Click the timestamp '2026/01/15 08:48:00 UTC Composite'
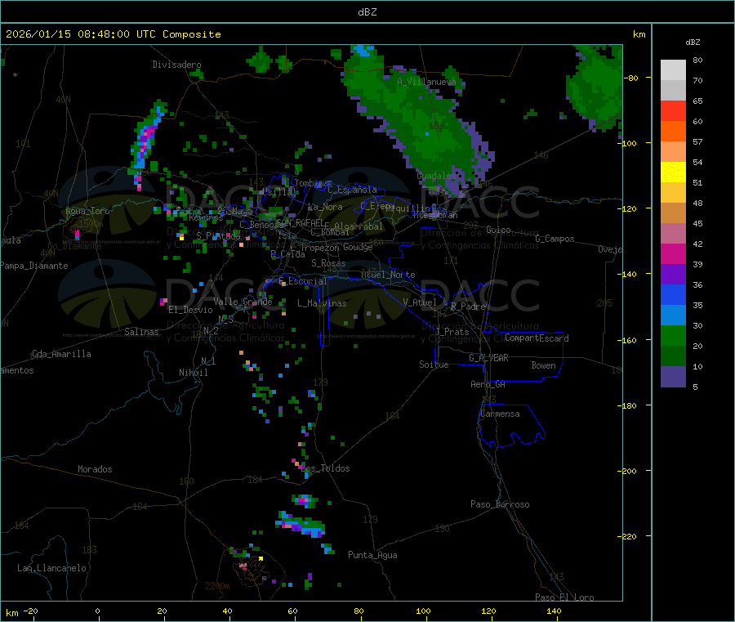Viewport: 735px width, 622px height. 113,34
